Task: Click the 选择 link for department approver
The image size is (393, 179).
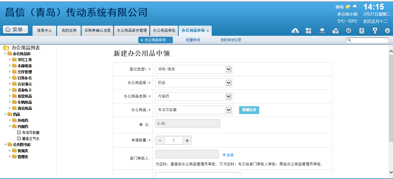Action: click(x=228, y=155)
